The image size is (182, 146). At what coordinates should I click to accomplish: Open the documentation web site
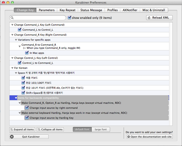[150, 137]
